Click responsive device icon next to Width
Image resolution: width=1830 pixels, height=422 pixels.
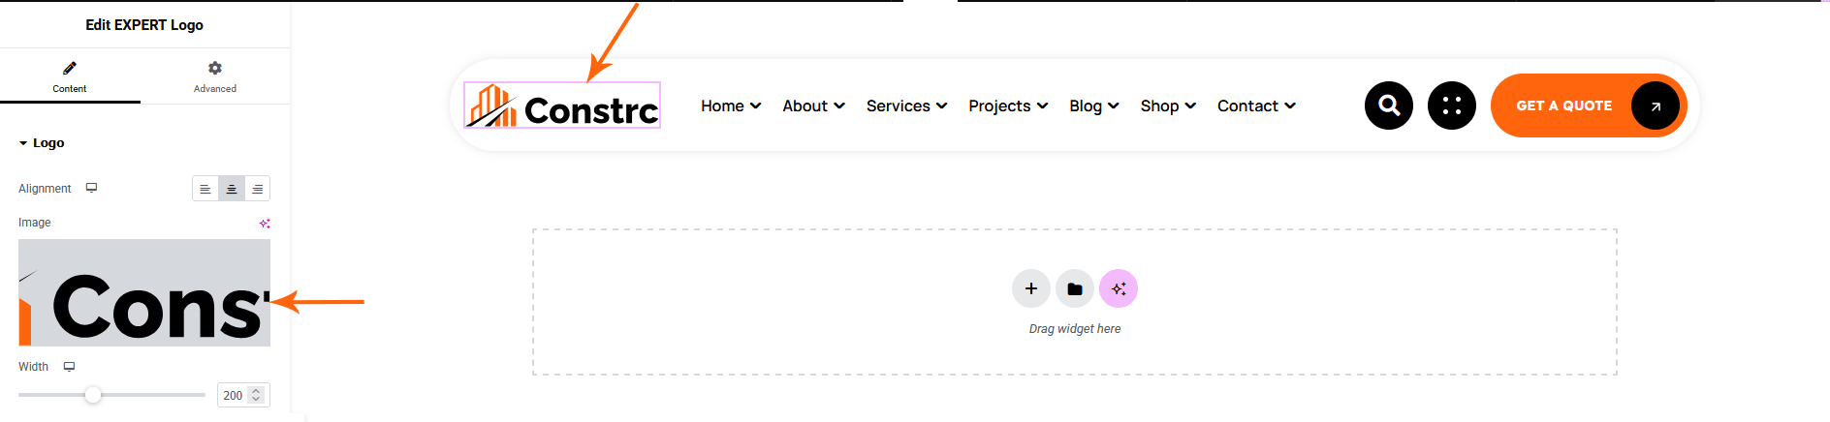tap(69, 366)
